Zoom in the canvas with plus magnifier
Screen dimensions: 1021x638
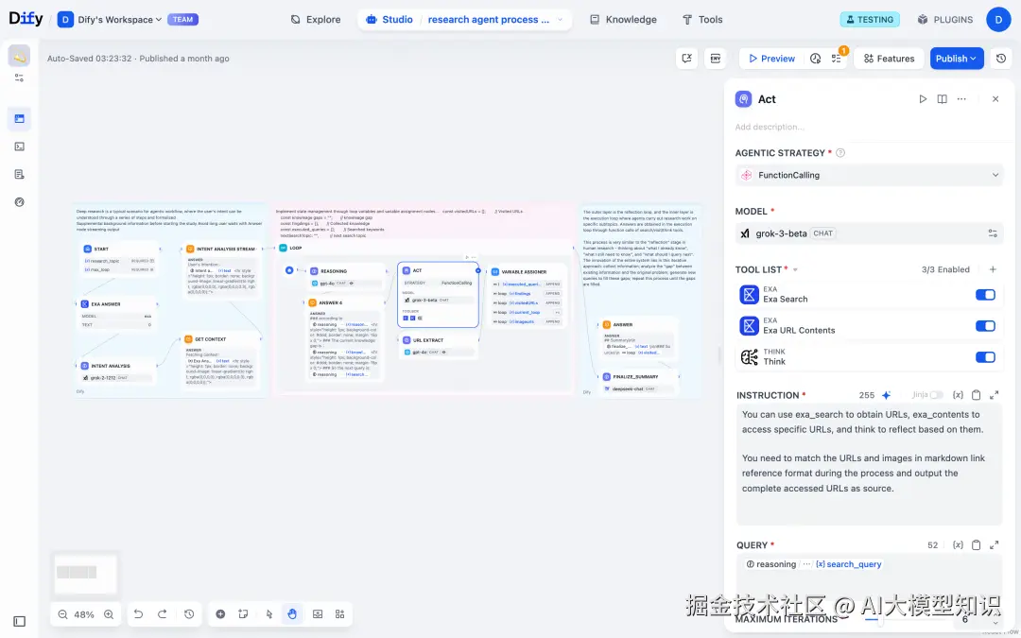click(109, 614)
